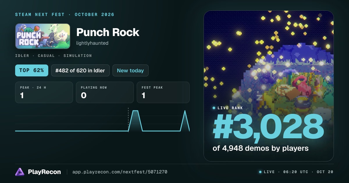Click the Idler · Casual · Simulation tags line

pos(54,55)
